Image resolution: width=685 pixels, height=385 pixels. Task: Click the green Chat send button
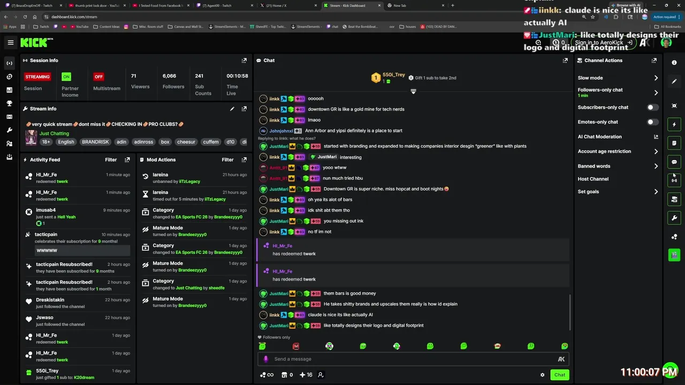(559, 375)
